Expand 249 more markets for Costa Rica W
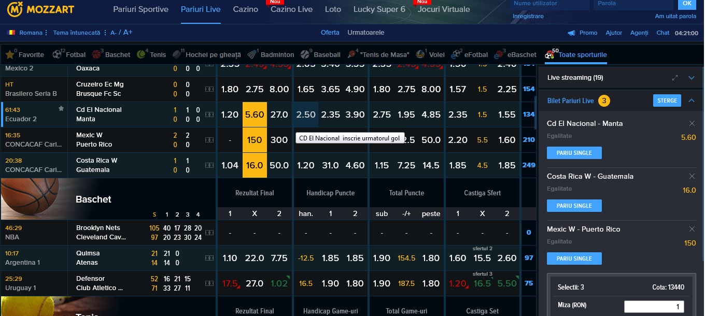Viewport: 705px width, 316px height. (x=529, y=165)
